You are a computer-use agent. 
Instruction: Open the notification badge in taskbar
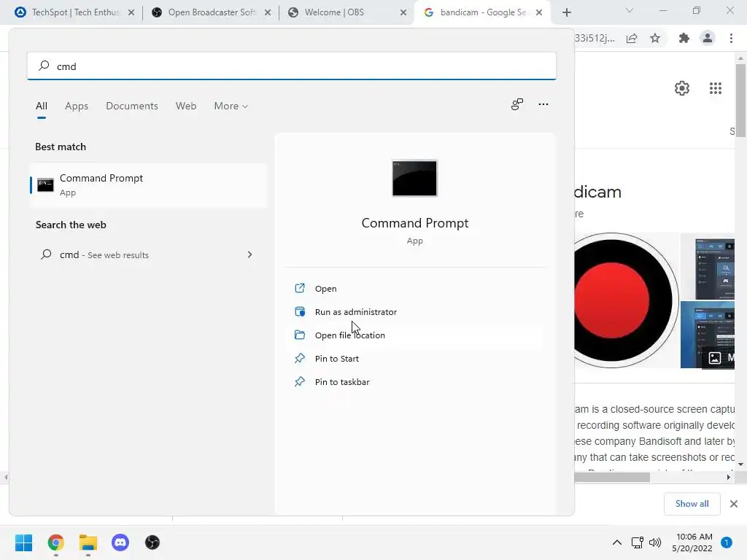727,542
